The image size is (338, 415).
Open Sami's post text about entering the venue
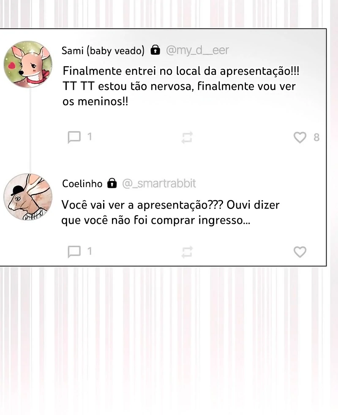(x=181, y=86)
